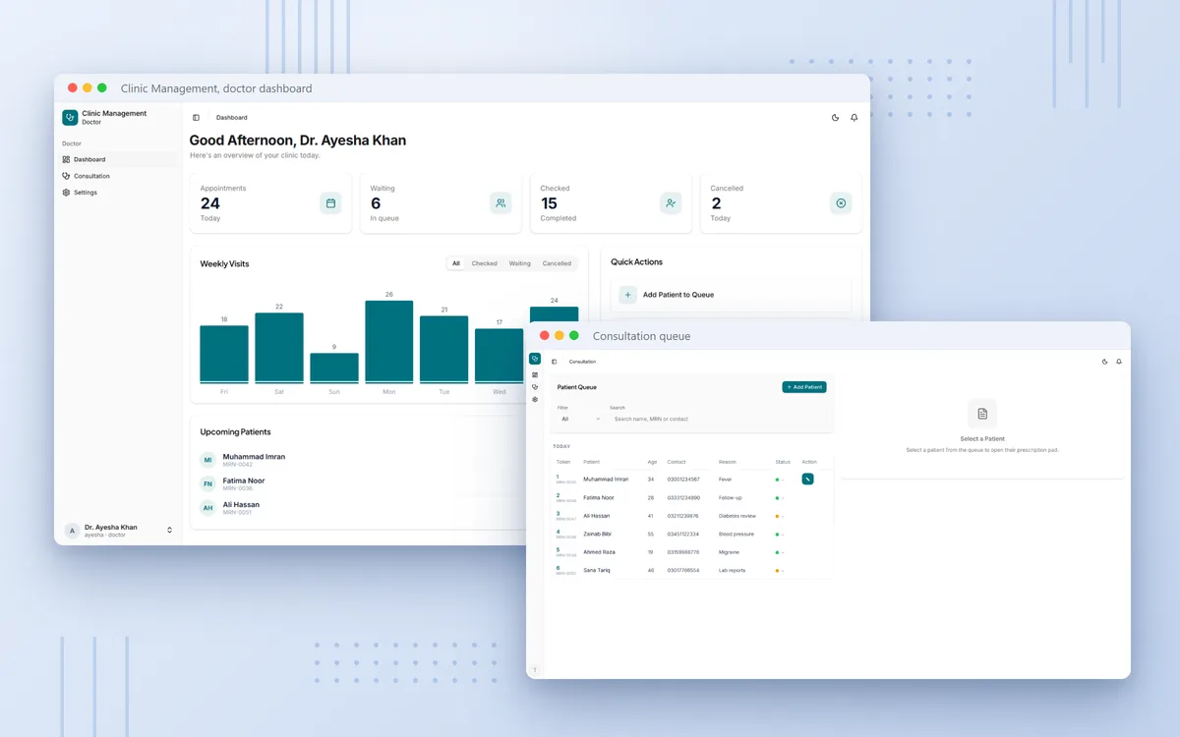Open Settings in the left sidebar menu
This screenshot has height=737, width=1180.
118,193
